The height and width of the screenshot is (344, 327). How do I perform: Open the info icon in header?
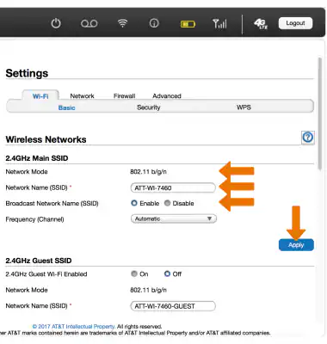154,23
